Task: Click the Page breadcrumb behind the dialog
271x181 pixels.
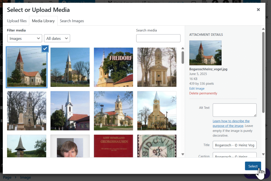Action: coord(7,177)
